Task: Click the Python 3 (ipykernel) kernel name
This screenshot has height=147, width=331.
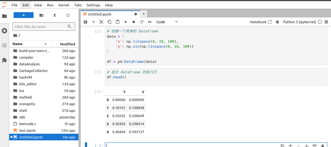Action: point(300,22)
